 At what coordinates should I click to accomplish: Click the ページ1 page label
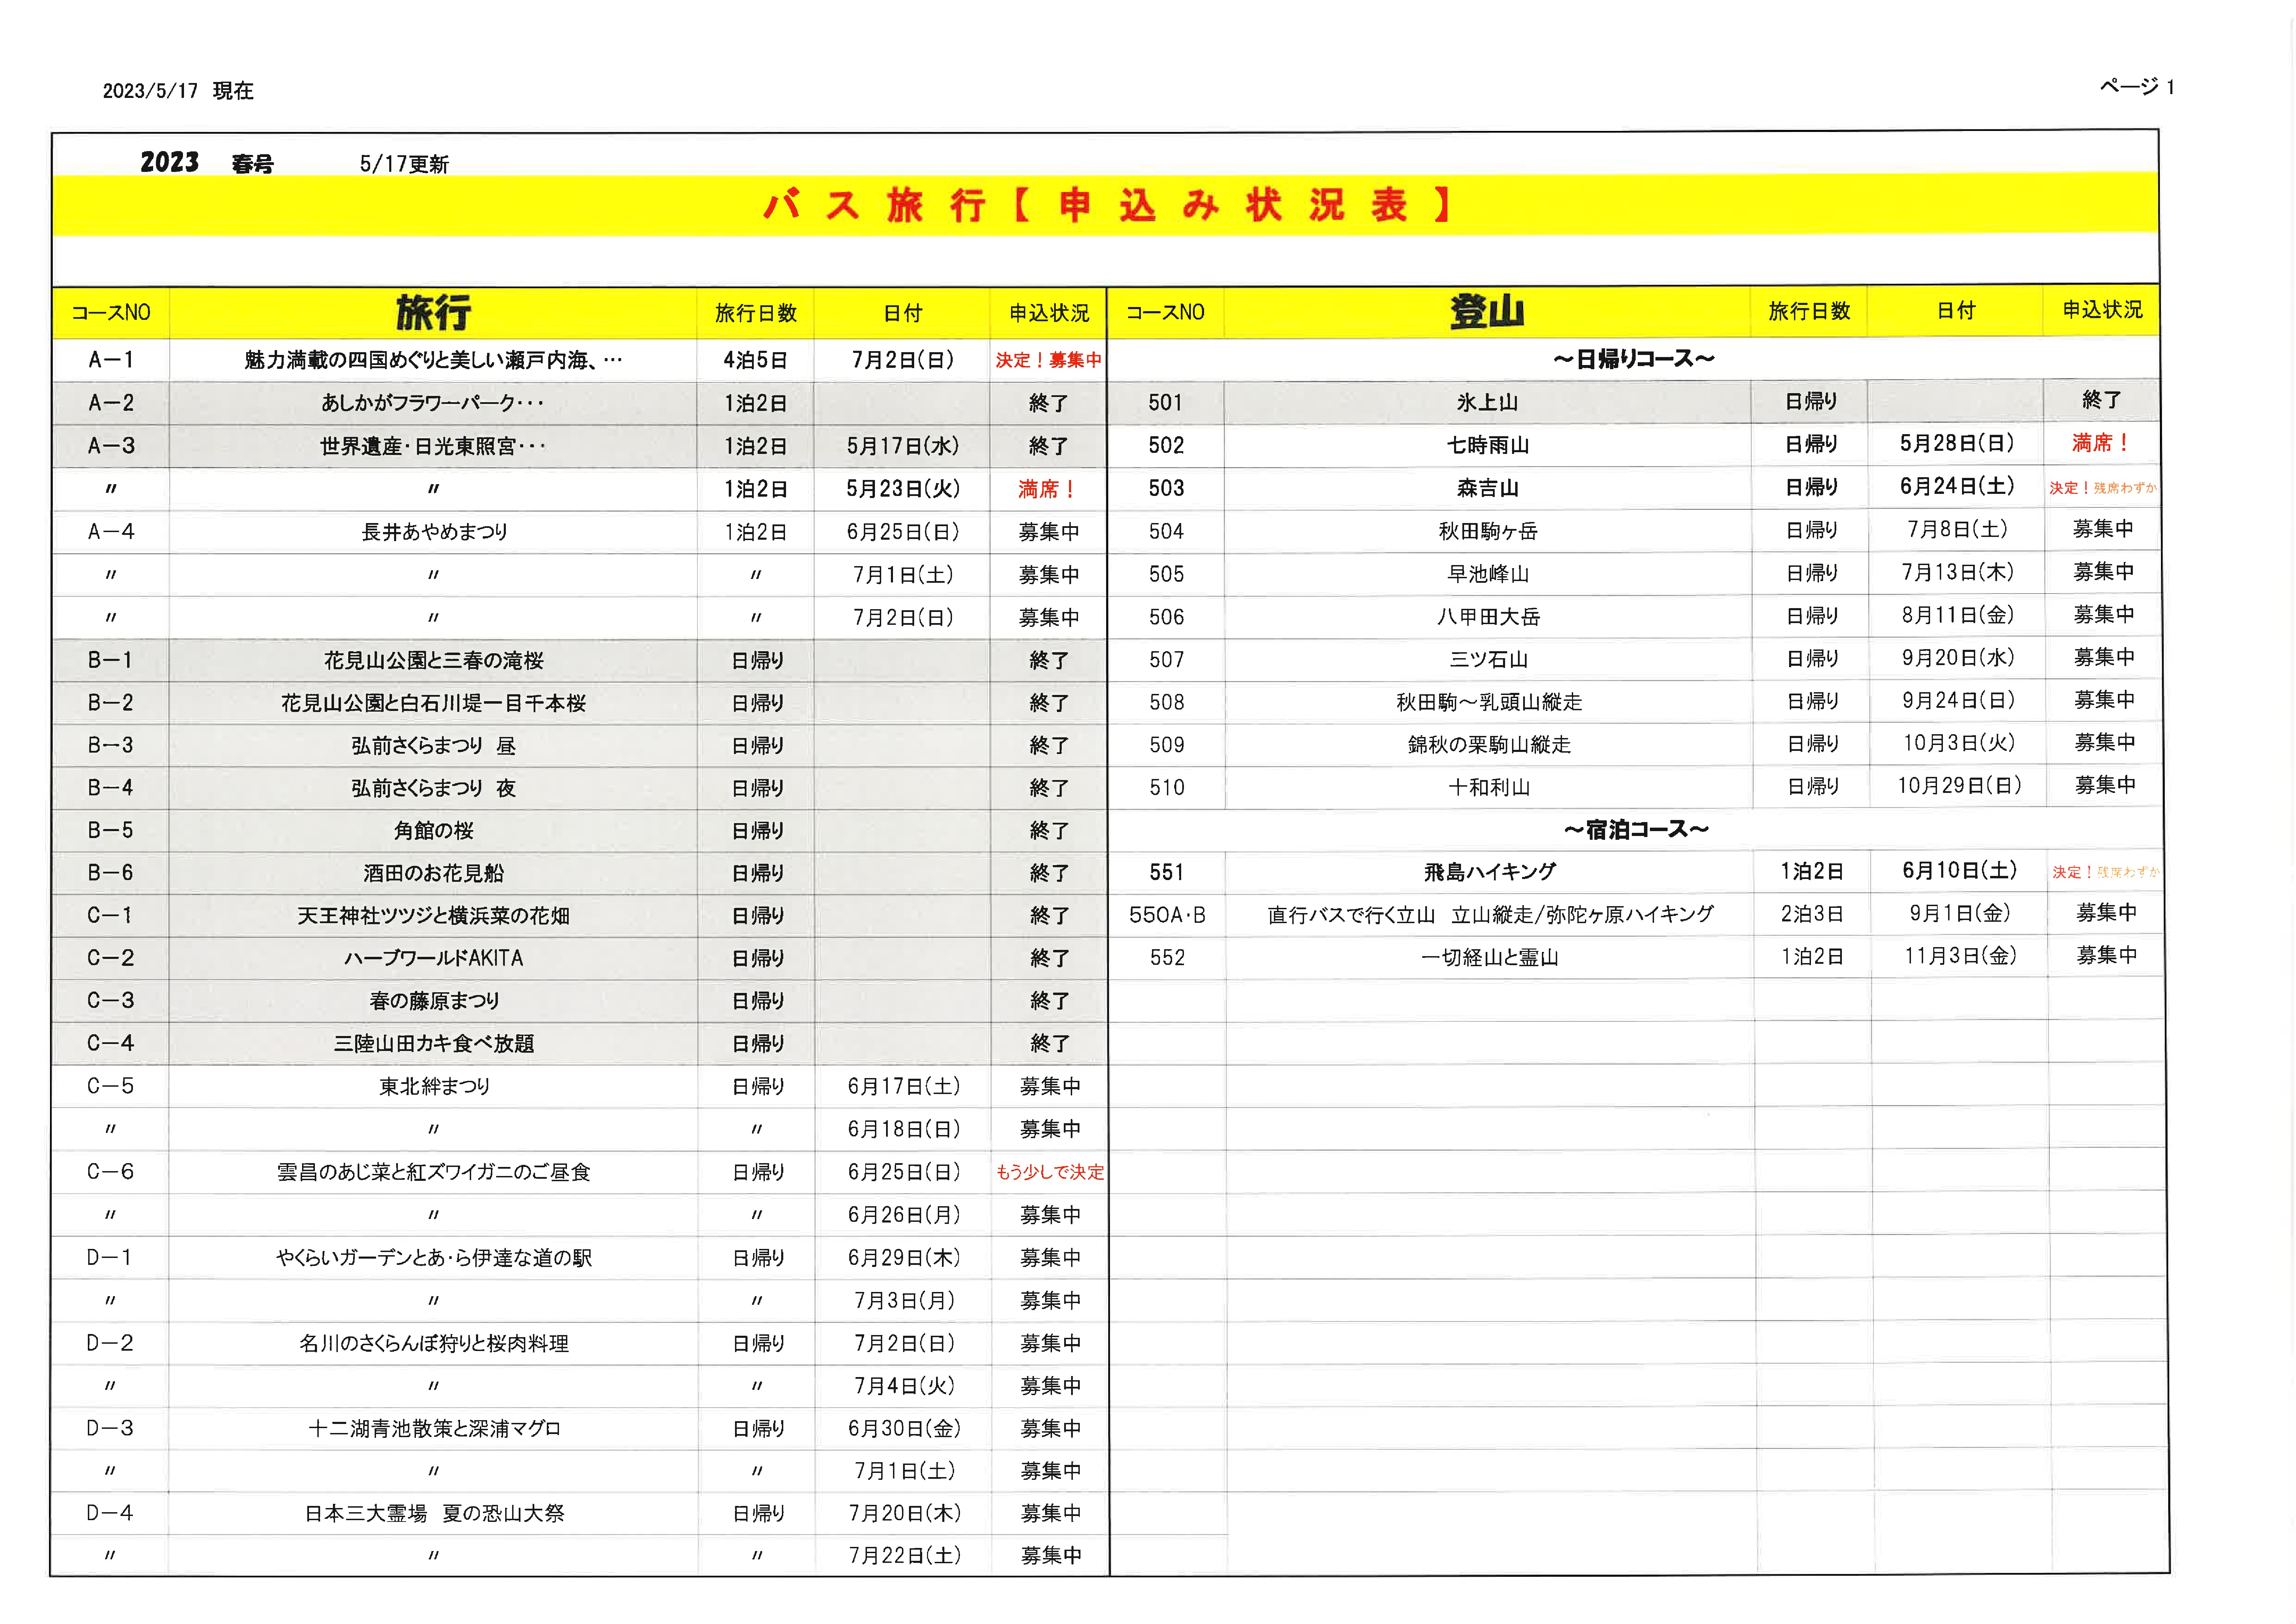point(2137,87)
